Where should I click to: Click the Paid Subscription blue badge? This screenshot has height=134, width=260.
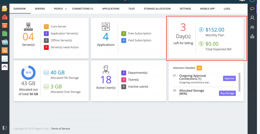click(x=124, y=40)
